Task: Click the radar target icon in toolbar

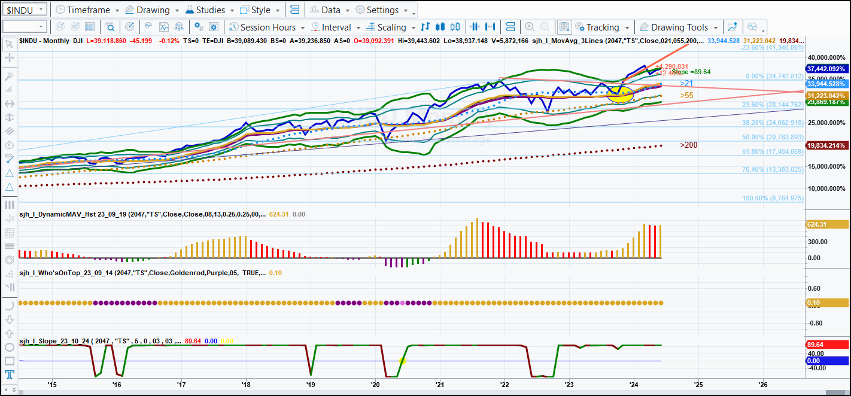Action: coord(131,27)
